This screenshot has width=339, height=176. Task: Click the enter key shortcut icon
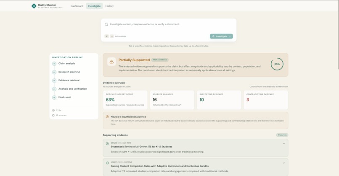112,36
